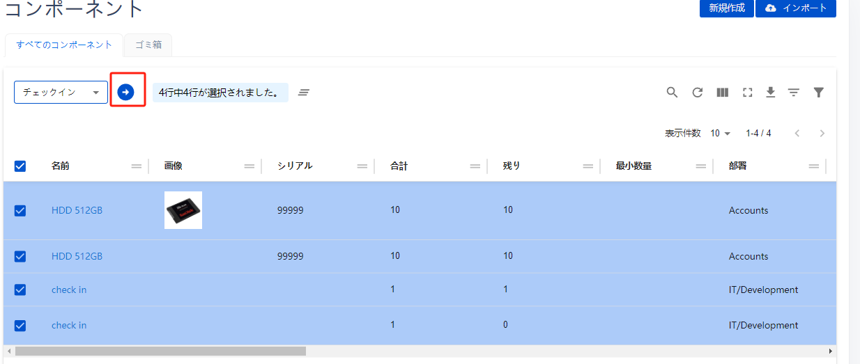Refresh the component table
The height and width of the screenshot is (364, 860).
click(x=697, y=92)
